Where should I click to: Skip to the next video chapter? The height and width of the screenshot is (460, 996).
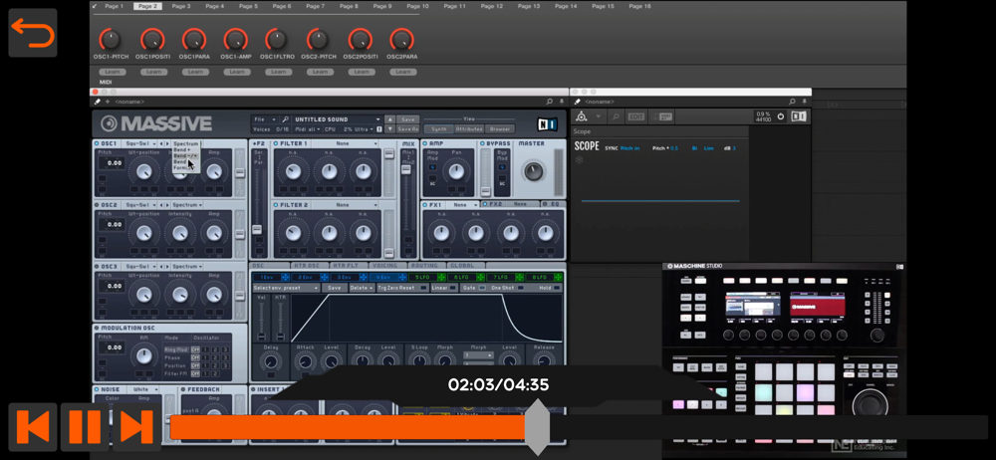click(x=136, y=426)
